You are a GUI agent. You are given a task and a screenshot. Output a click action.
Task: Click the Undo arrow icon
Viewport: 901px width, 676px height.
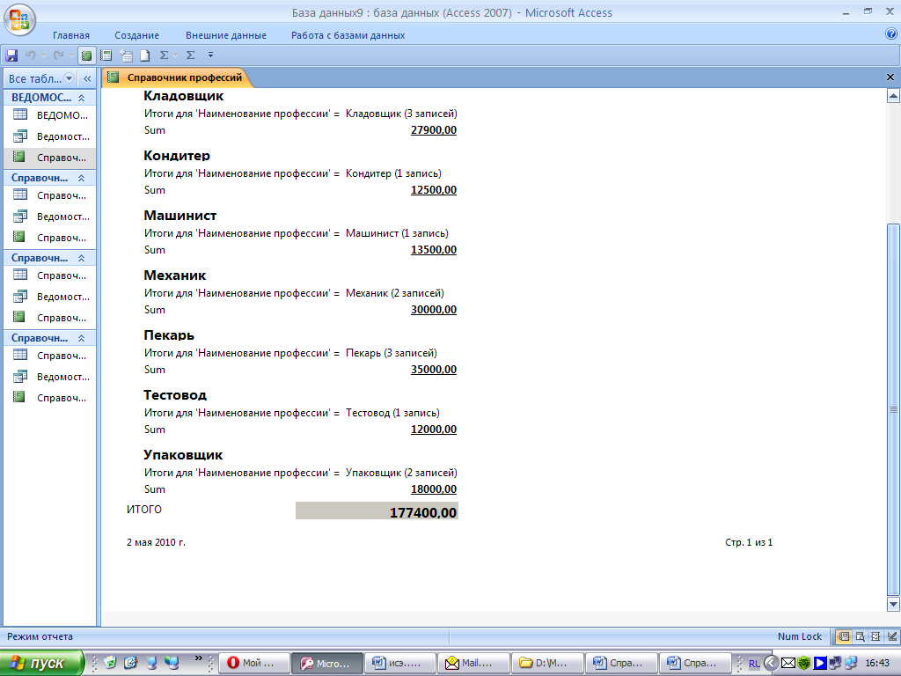[x=30, y=55]
